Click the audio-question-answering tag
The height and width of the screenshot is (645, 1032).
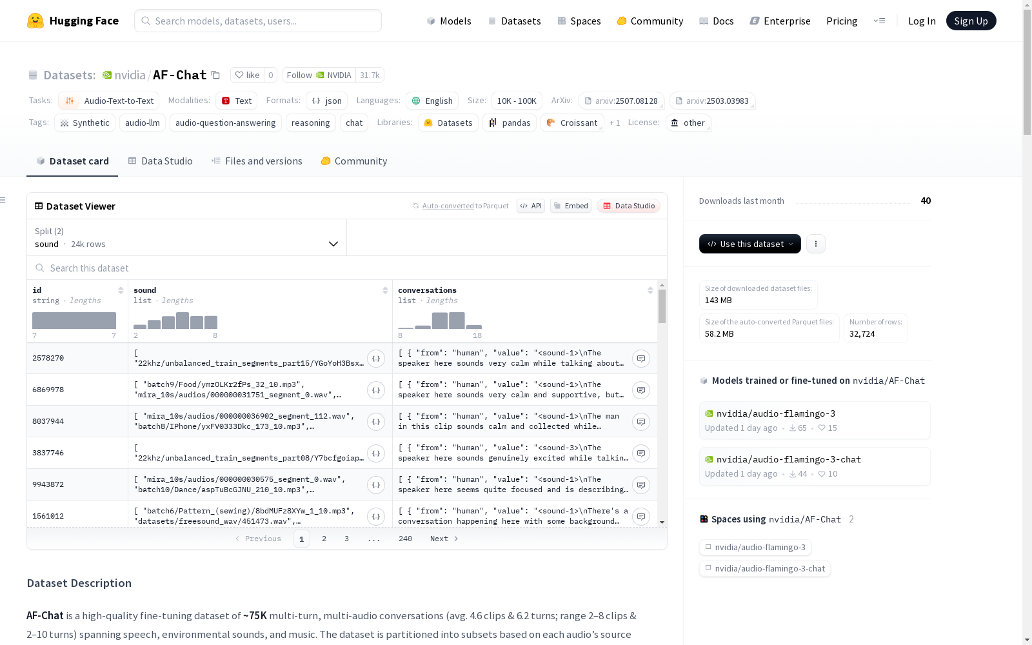click(226, 123)
